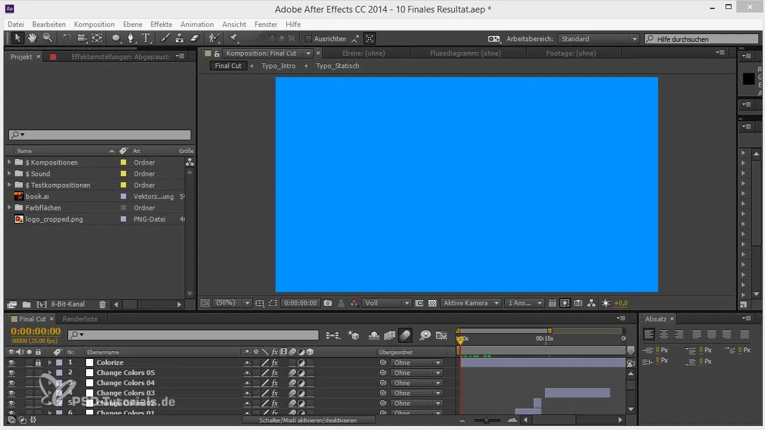Select the Ellipse shape tool

pyautogui.click(x=117, y=38)
